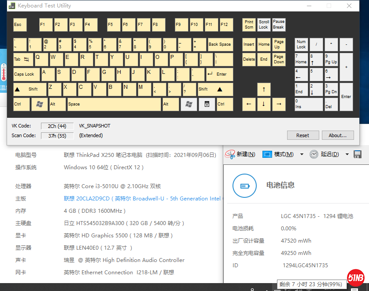
Task: Click the End navigation key
Action: click(x=264, y=59)
